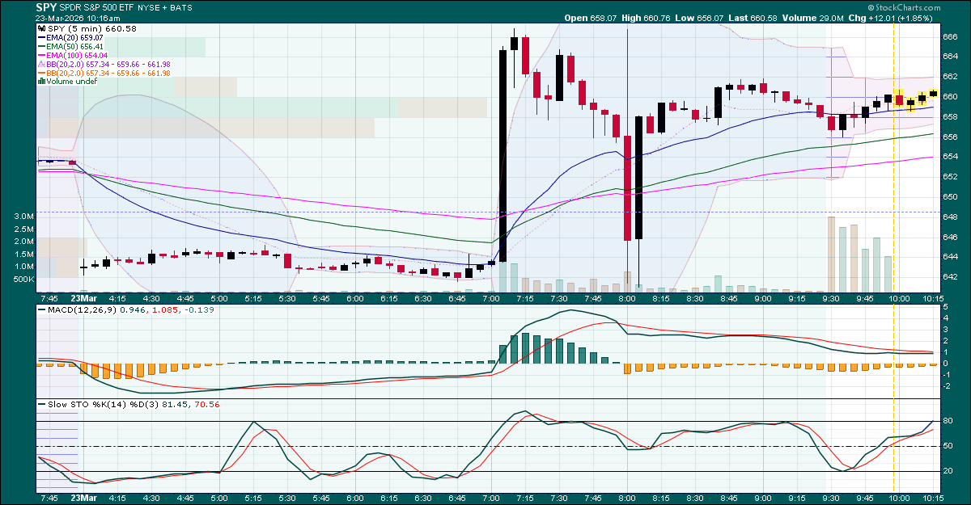Click the yellow dashed vertical line in price panel
Screen dimensions: 971x505
(x=893, y=157)
